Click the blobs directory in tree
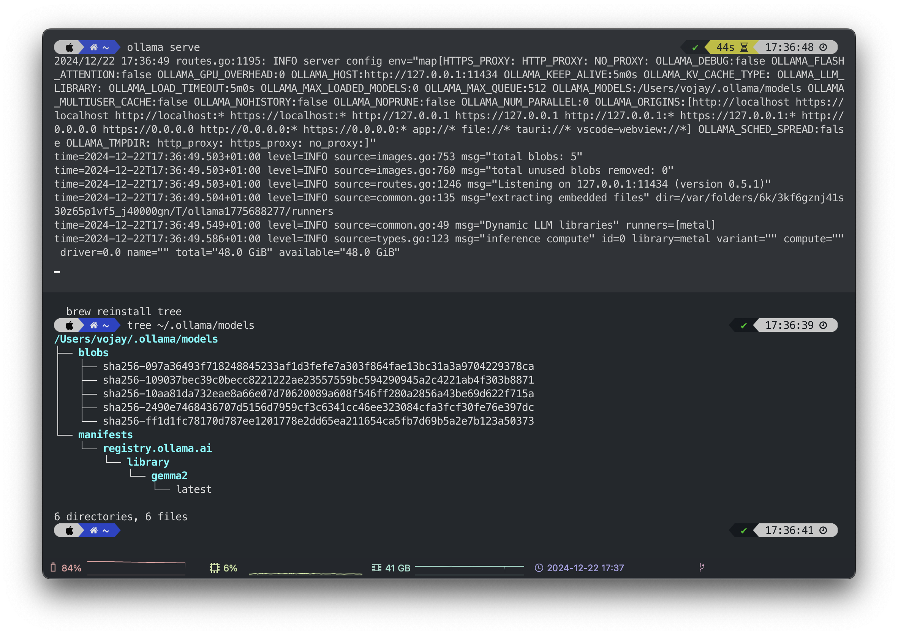Image resolution: width=898 pixels, height=635 pixels. click(x=93, y=353)
